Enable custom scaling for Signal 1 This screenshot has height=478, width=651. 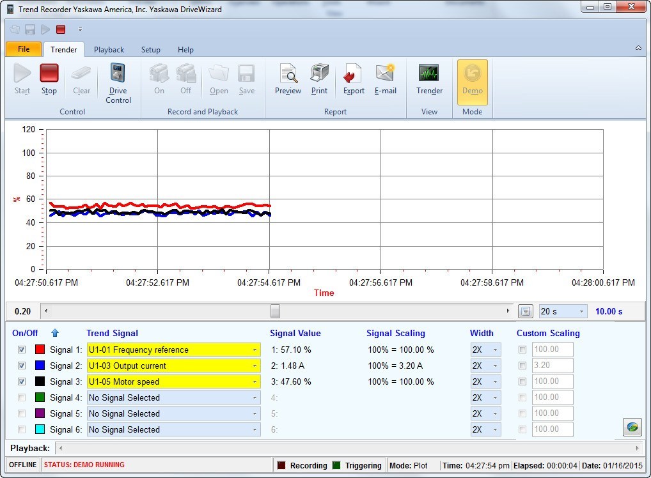point(522,350)
